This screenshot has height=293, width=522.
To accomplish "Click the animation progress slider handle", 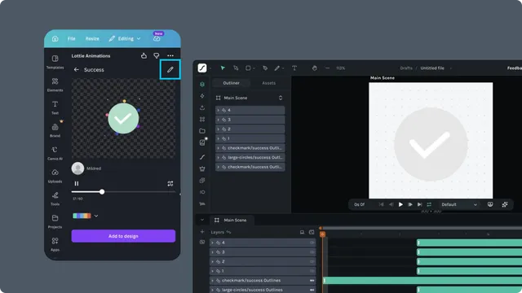I will pos(102,192).
